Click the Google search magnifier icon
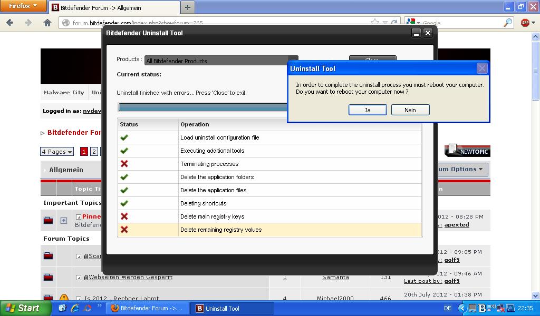 click(508, 23)
